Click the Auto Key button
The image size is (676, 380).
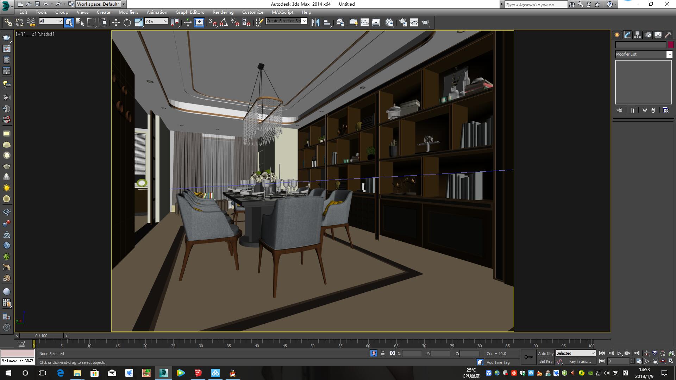pos(545,353)
